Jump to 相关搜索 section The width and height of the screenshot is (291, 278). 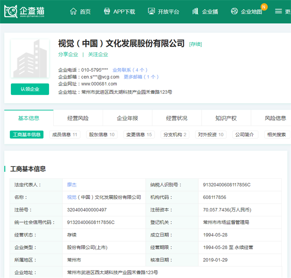point(276,135)
